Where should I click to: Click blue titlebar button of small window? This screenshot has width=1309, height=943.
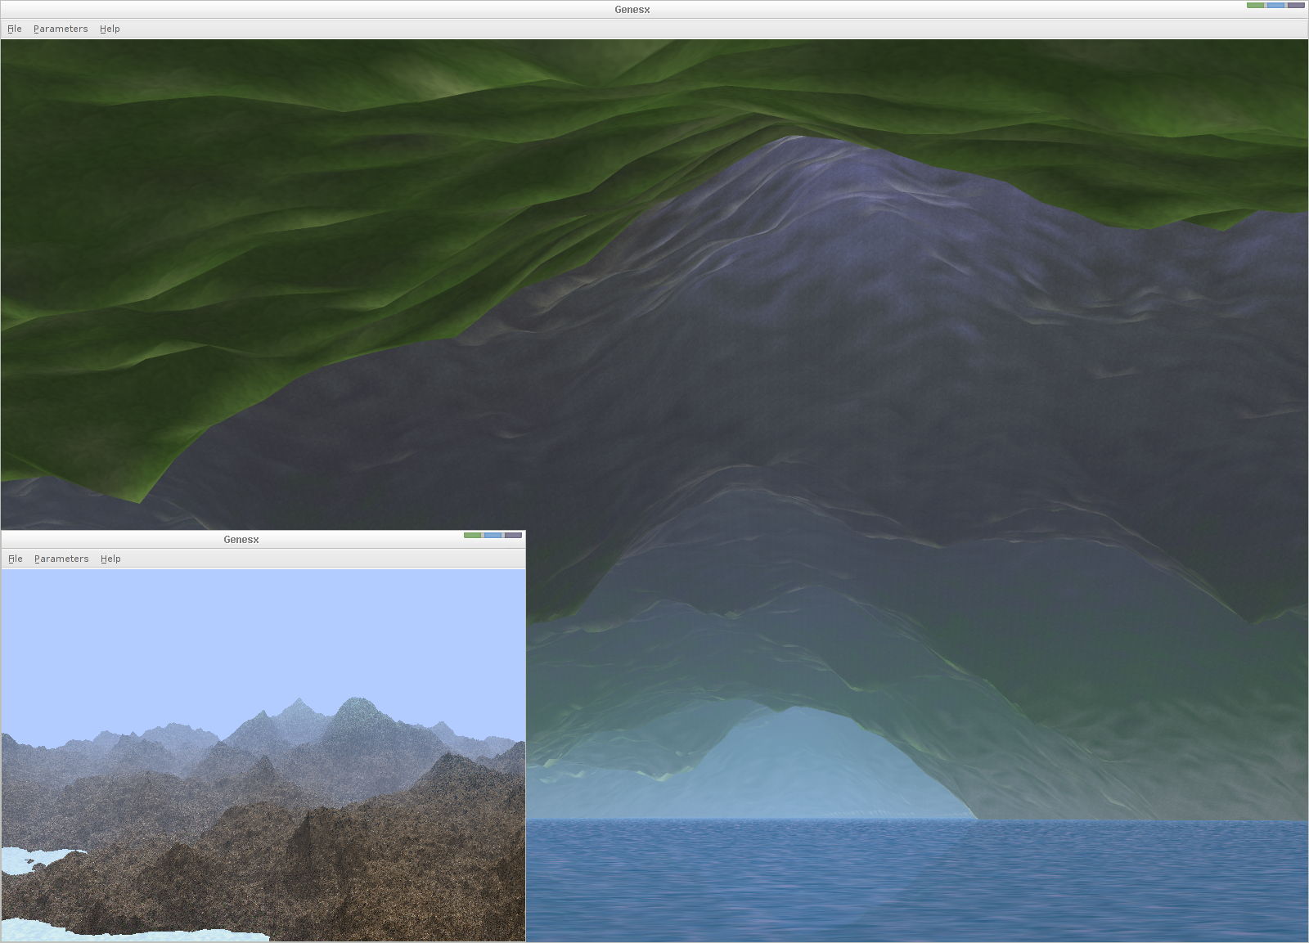(x=493, y=536)
